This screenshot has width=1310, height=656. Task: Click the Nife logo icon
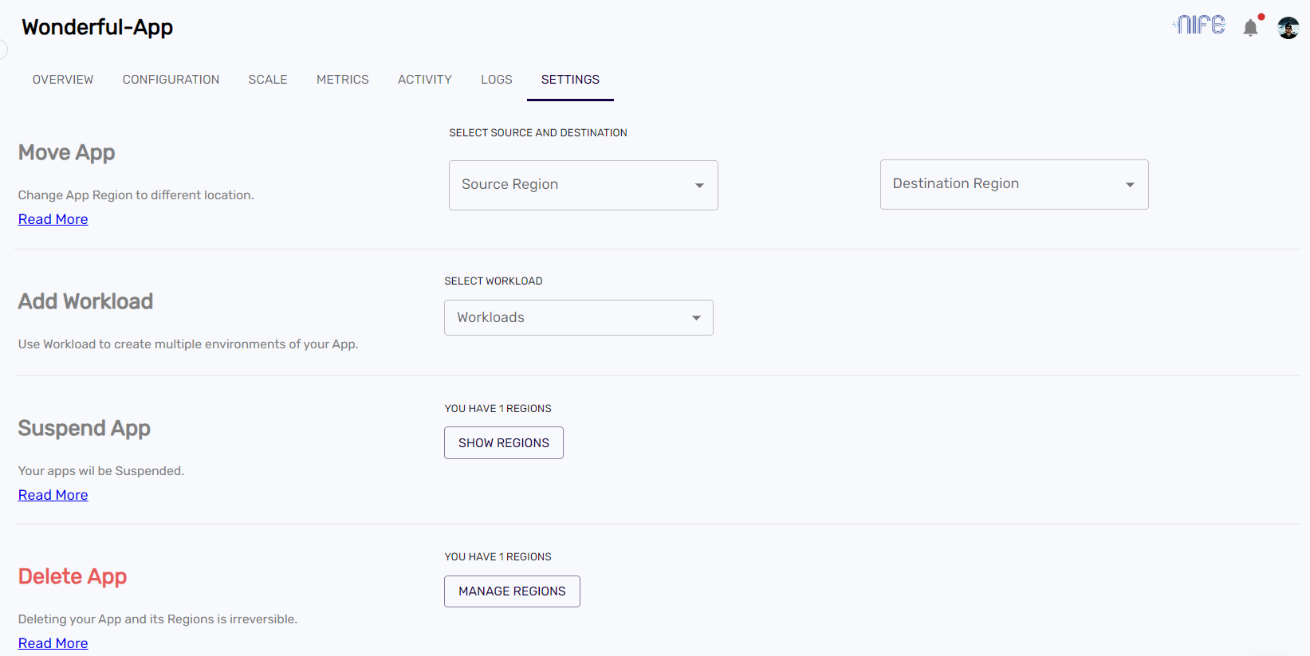click(1198, 26)
